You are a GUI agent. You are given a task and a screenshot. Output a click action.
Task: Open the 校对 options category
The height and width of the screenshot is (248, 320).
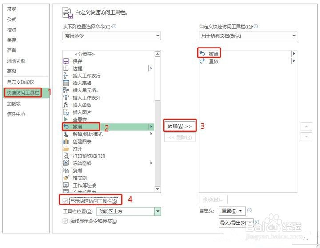click(12, 30)
